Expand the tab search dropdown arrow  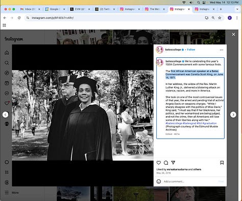(x=237, y=9)
